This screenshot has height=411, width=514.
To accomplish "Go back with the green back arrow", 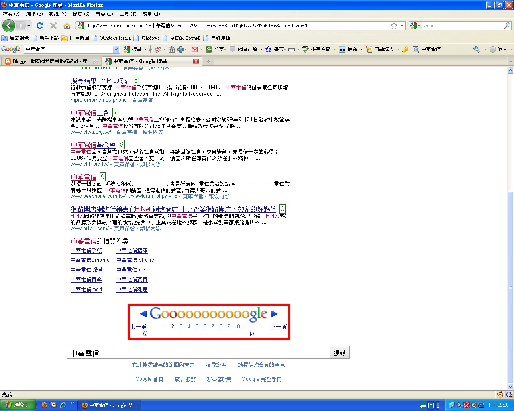I will click(9, 26).
